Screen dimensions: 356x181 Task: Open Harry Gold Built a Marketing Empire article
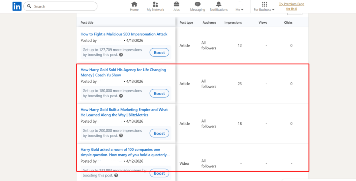tap(124, 112)
